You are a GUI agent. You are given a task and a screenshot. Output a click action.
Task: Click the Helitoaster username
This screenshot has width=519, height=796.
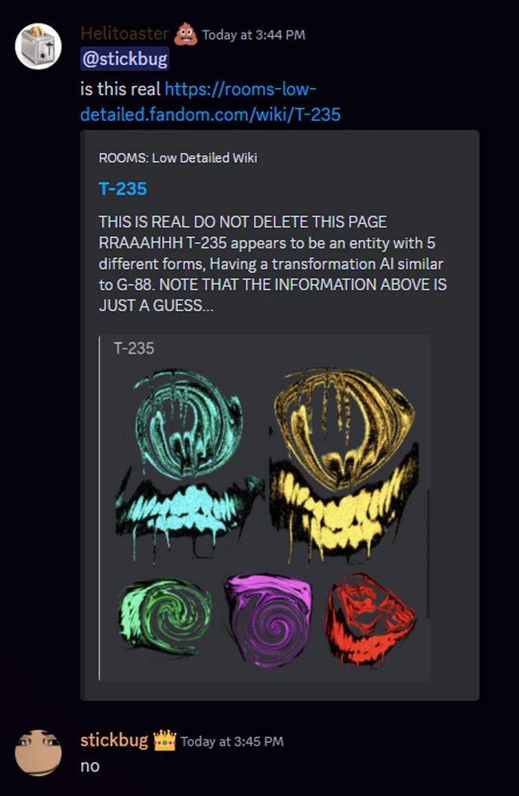point(124,34)
